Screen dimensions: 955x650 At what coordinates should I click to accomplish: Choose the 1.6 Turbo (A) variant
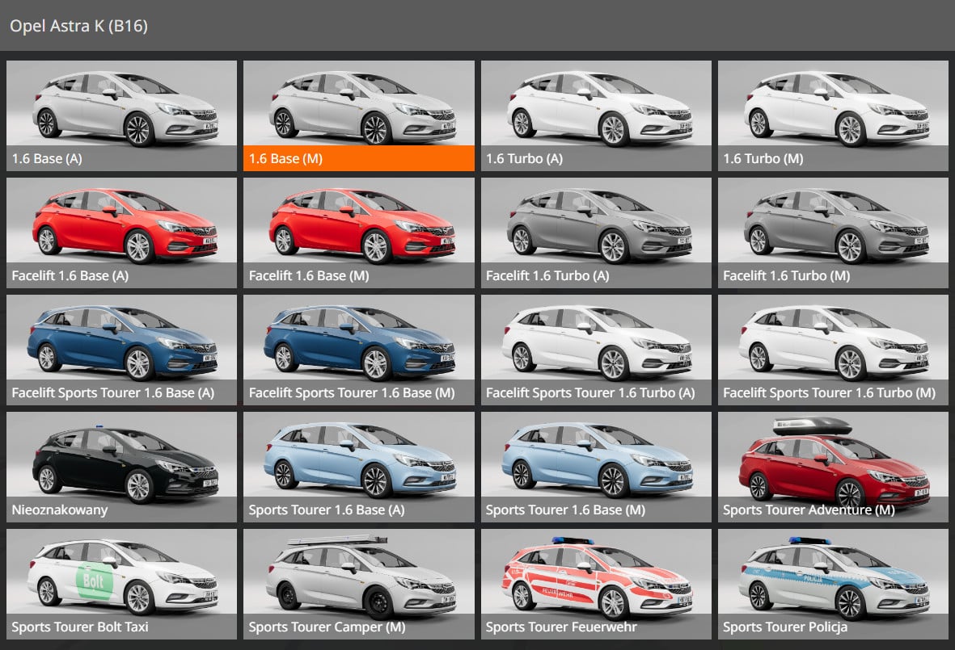pos(596,115)
